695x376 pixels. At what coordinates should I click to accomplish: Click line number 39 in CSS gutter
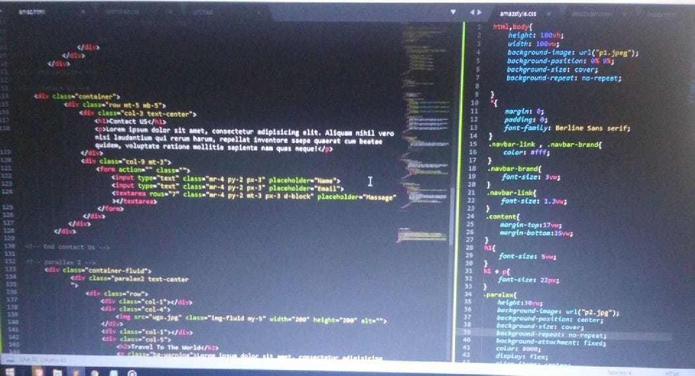click(x=466, y=332)
